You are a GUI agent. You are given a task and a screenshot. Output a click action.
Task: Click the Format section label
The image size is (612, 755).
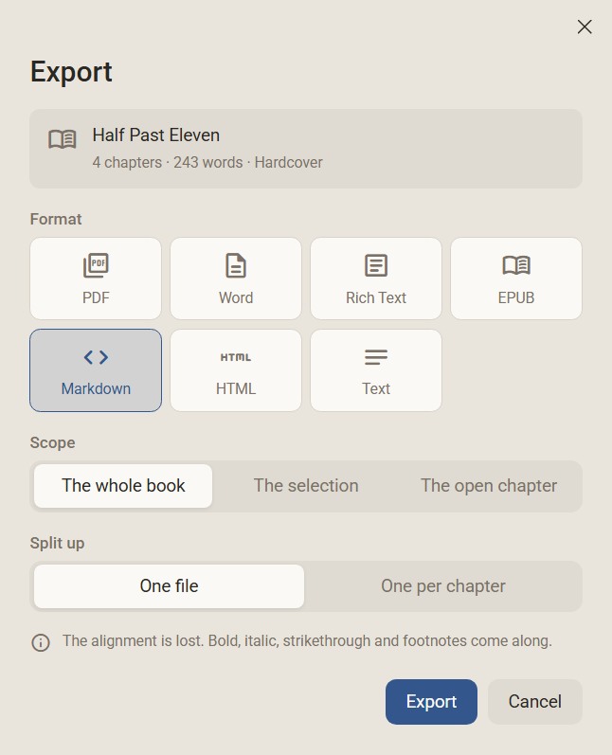(x=56, y=219)
